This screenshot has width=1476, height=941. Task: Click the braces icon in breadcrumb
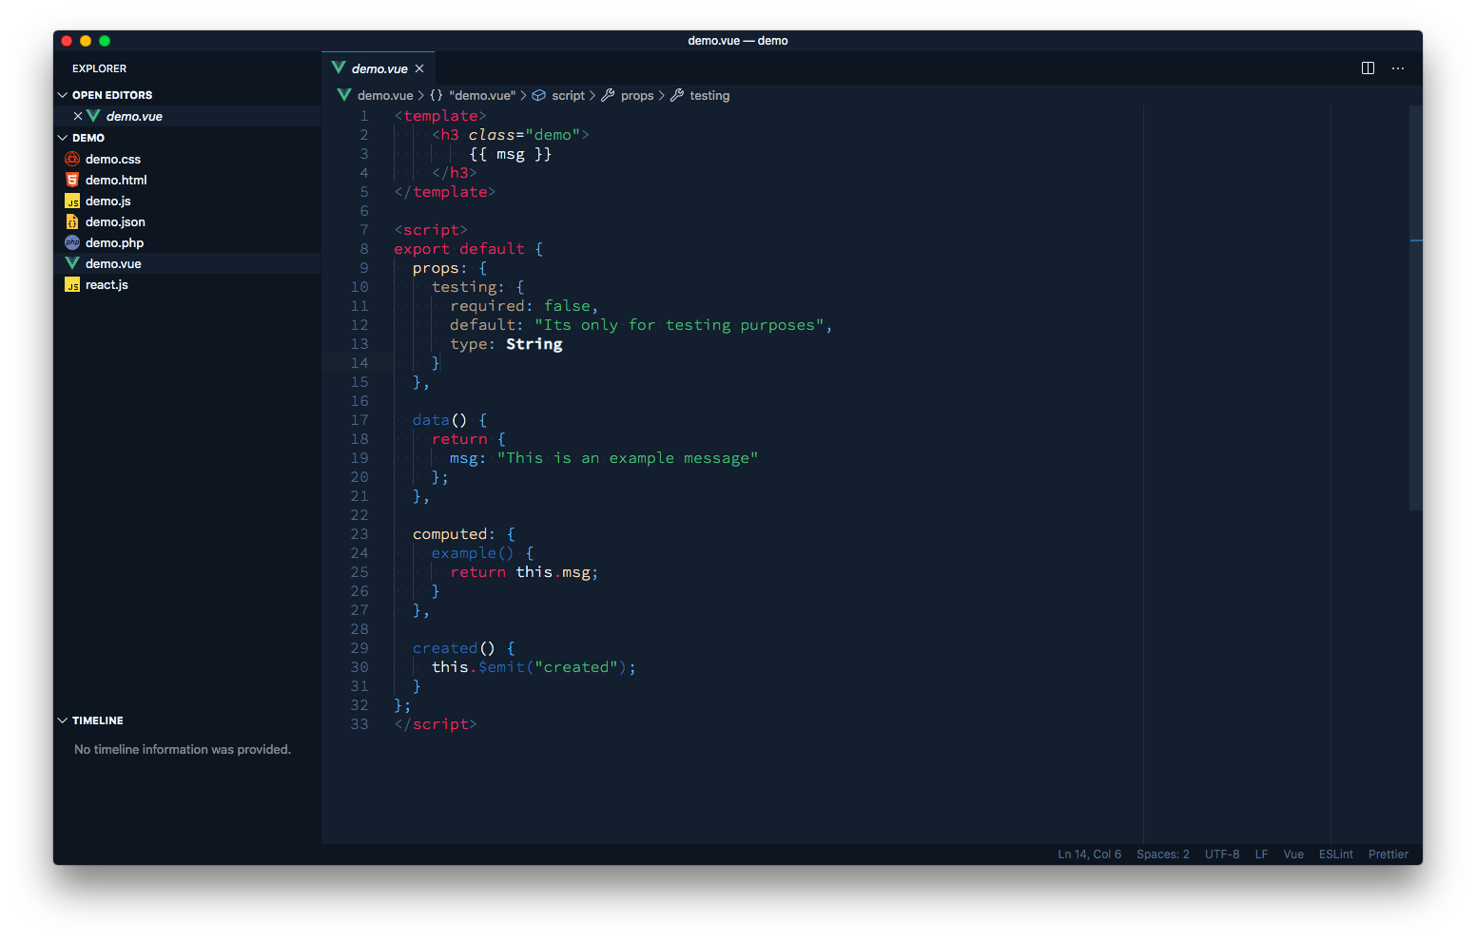pos(437,95)
